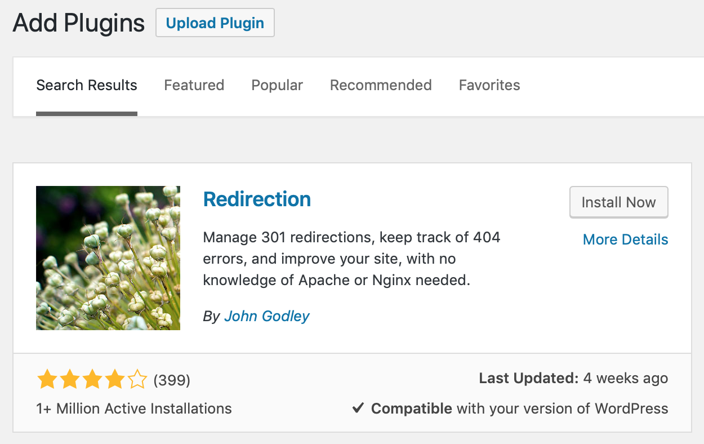Viewport: 704px width, 444px height.
Task: View More Details for Redirection
Action: tap(626, 239)
